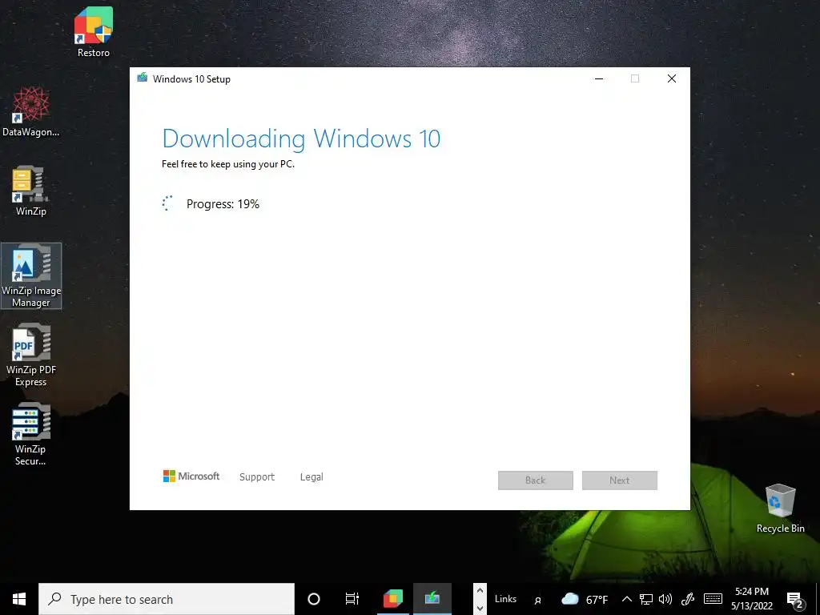Open network status tray icon
Screen dimensions: 820x615
point(646,599)
